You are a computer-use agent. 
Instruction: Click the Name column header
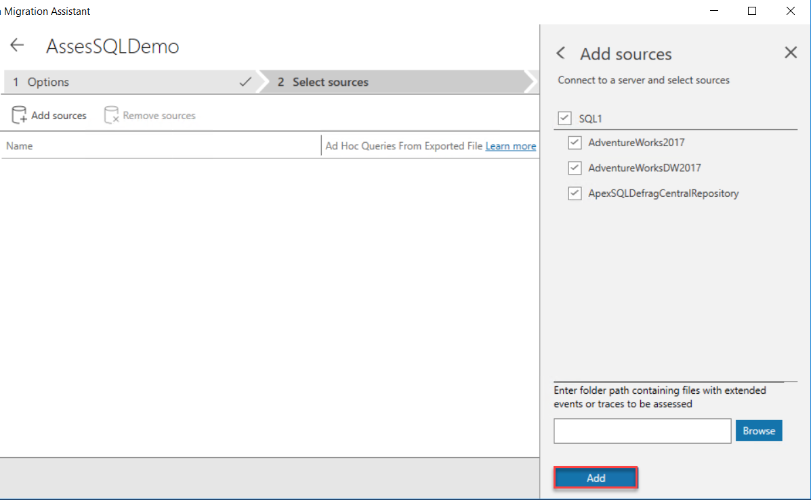pyautogui.click(x=20, y=146)
